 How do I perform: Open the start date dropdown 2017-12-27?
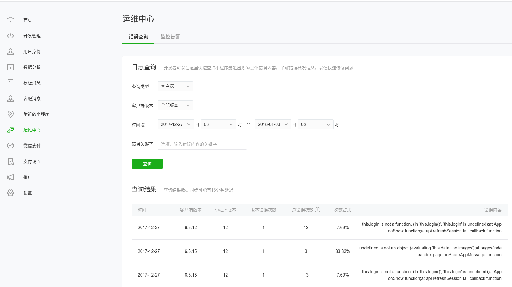[x=176, y=124]
